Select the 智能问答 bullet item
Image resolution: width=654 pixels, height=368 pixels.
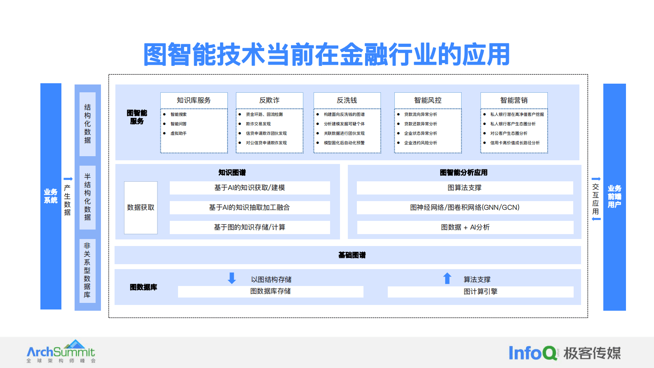(178, 124)
